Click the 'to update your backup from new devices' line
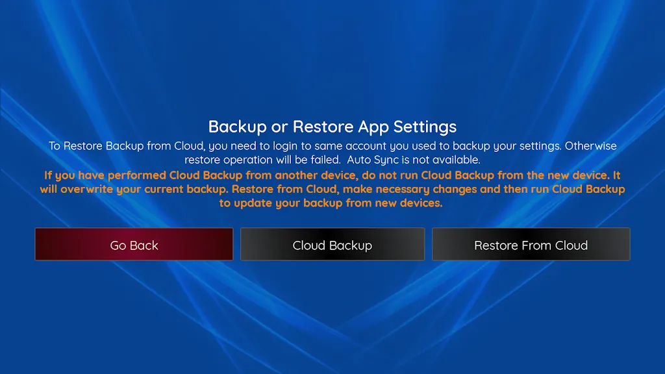This screenshot has height=374, width=665. click(331, 203)
